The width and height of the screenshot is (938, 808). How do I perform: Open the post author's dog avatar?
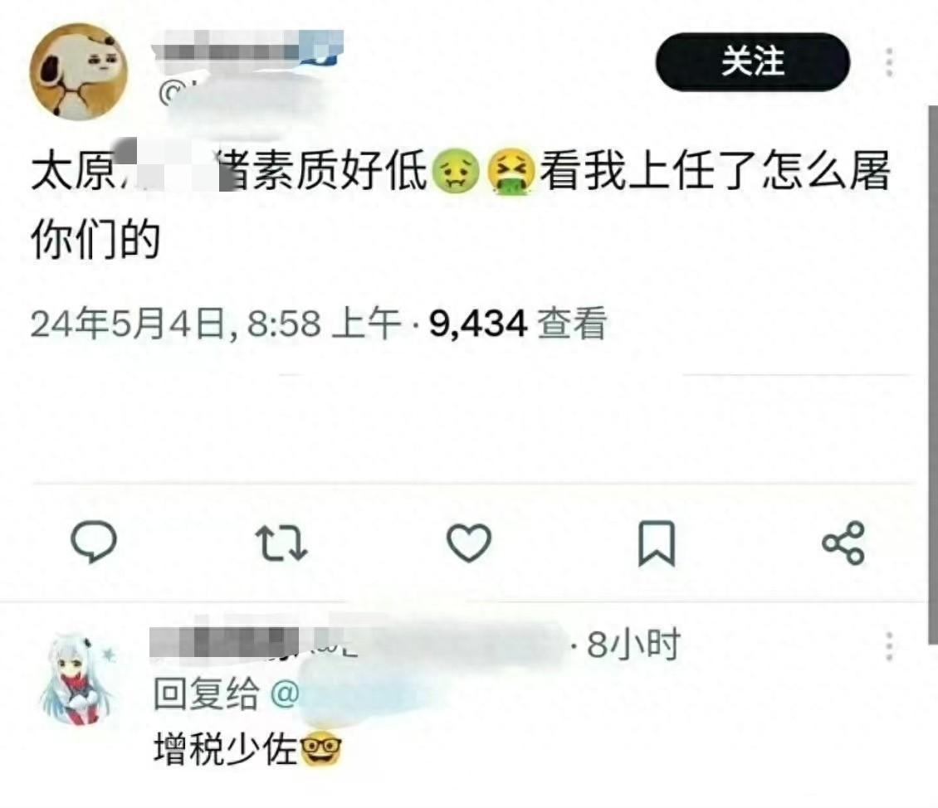coord(78,71)
